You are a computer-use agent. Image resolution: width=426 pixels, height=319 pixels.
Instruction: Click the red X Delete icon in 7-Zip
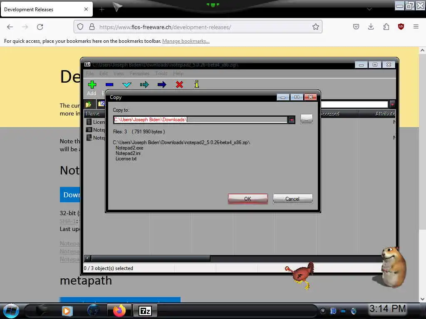coord(179,85)
